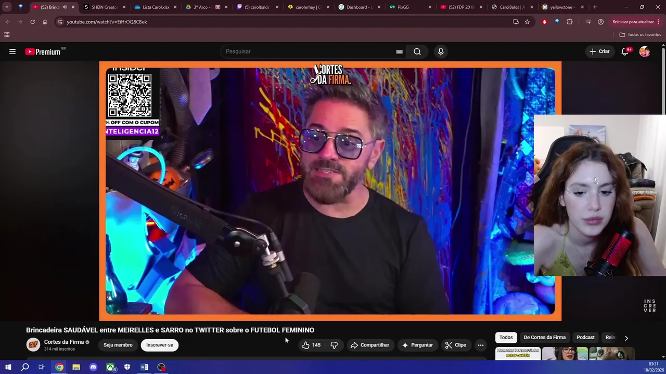The image size is (666, 374).
Task: Open the account avatar menu
Action: [x=645, y=51]
